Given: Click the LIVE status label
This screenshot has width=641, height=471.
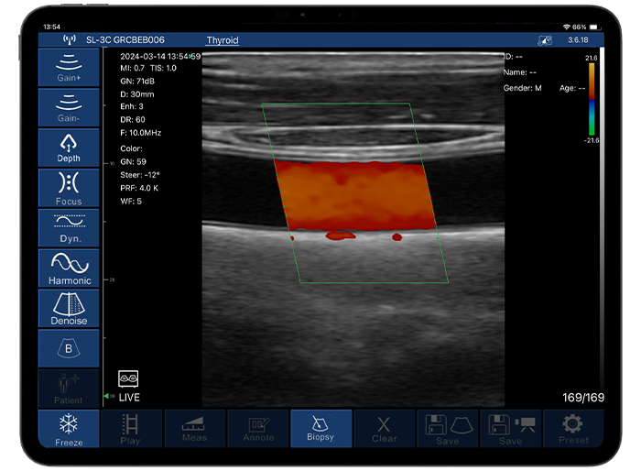Looking at the screenshot, I should click(129, 398).
